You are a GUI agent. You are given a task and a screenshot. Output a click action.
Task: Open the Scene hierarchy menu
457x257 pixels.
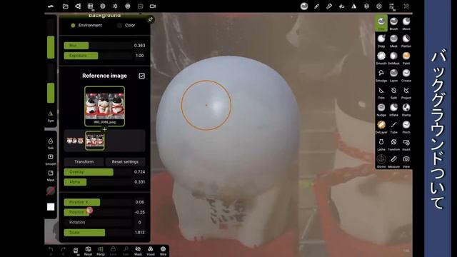click(x=78, y=6)
